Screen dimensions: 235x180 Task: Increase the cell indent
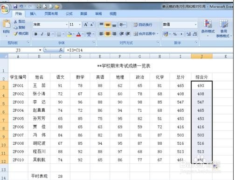pos(128,34)
